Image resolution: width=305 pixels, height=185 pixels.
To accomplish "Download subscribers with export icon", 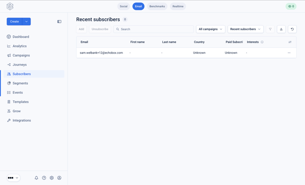I will pos(281,29).
